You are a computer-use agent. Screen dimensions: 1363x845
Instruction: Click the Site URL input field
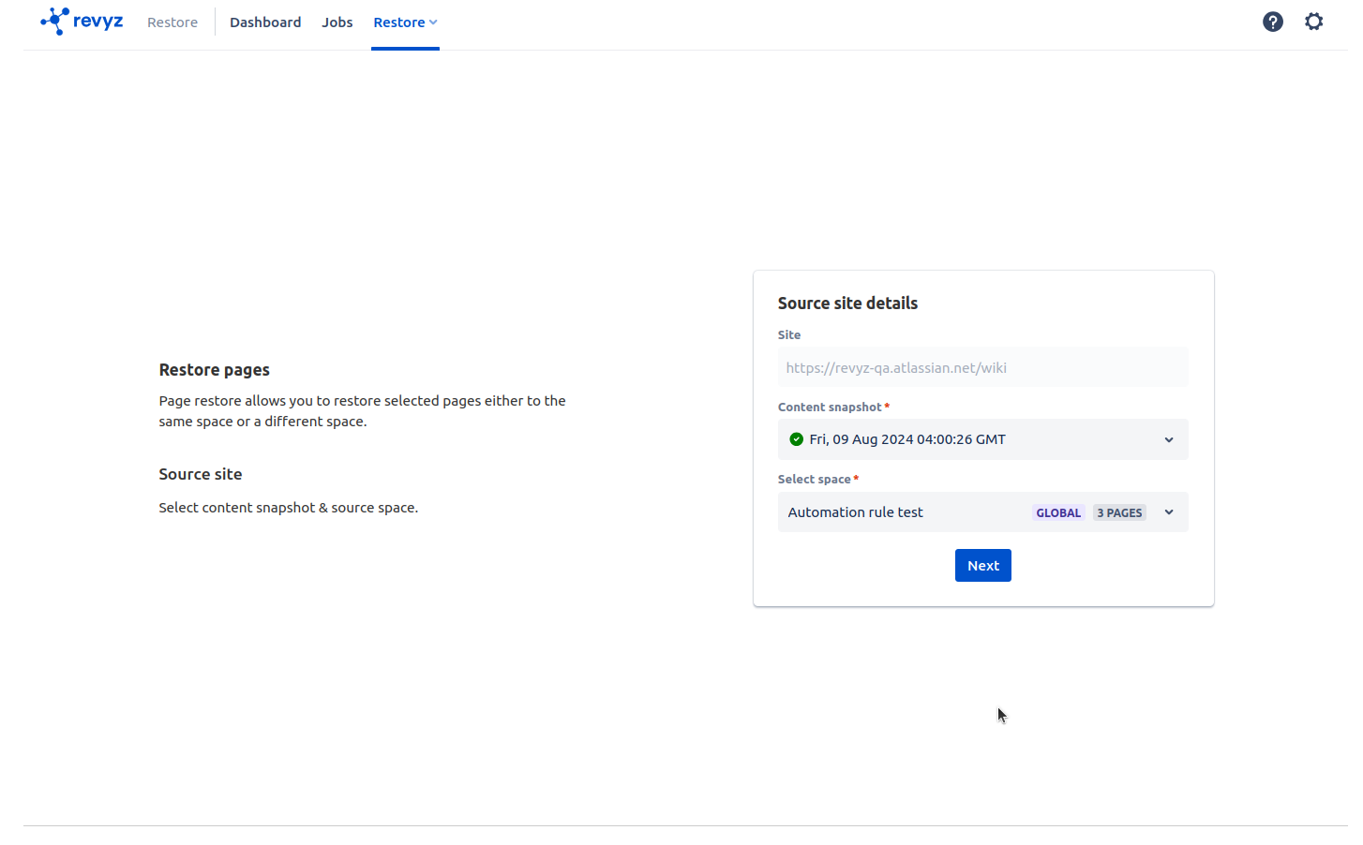(x=981, y=367)
